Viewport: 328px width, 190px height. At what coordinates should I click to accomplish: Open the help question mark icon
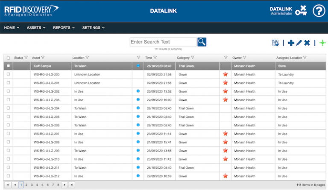pyautogui.click(x=319, y=11)
